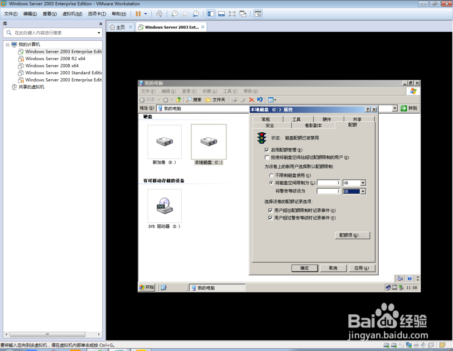The height and width of the screenshot is (351, 453).
Task: Open the 卷影副本 tab
Action: coord(313,125)
